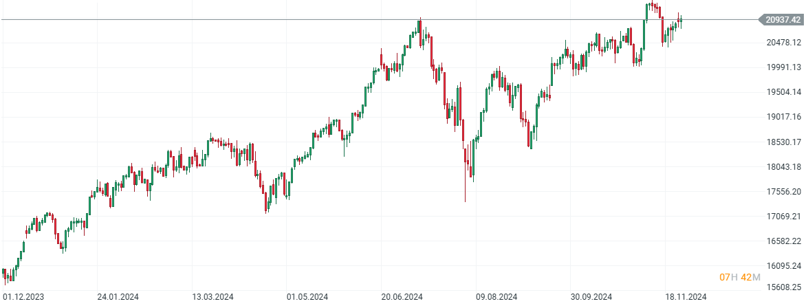The width and height of the screenshot is (808, 308).
Task: Click the 18530.17 price scale value
Action: pyautogui.click(x=783, y=142)
